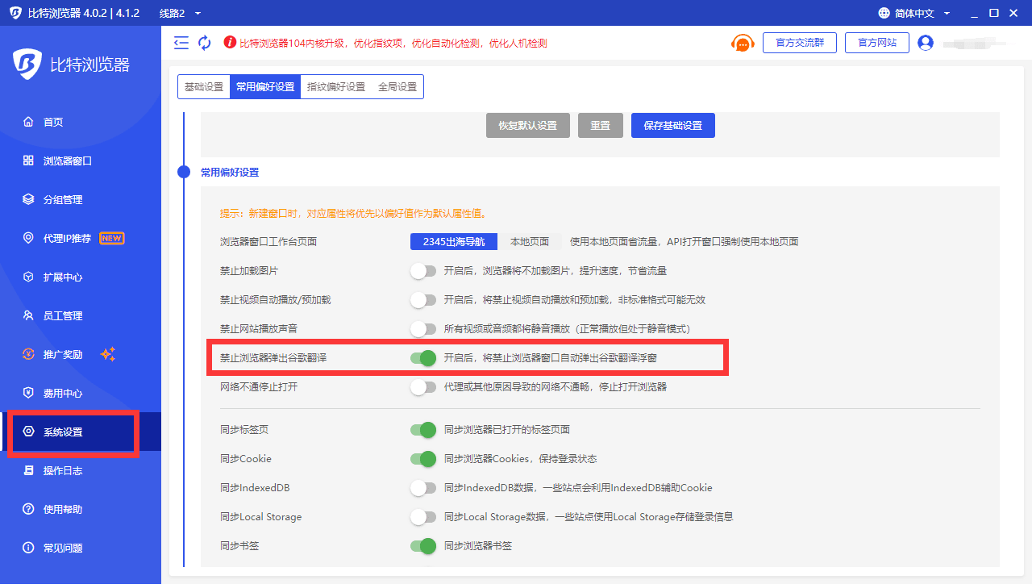
Task: Open the 全局设置 tab
Action: (x=397, y=87)
